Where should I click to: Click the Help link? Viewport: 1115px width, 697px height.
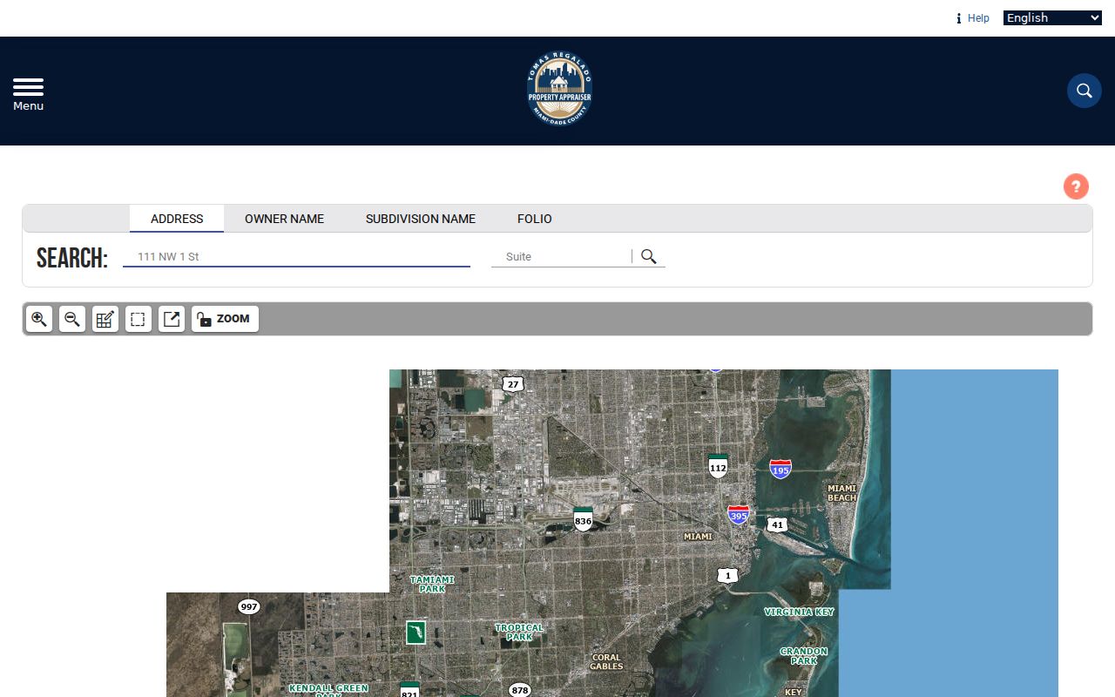pyautogui.click(x=978, y=18)
